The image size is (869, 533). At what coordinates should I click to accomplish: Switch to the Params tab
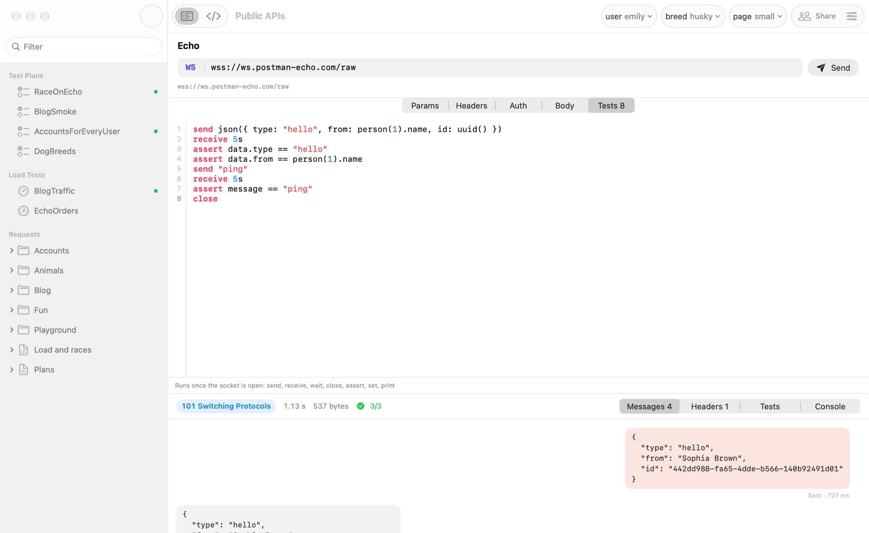(425, 106)
